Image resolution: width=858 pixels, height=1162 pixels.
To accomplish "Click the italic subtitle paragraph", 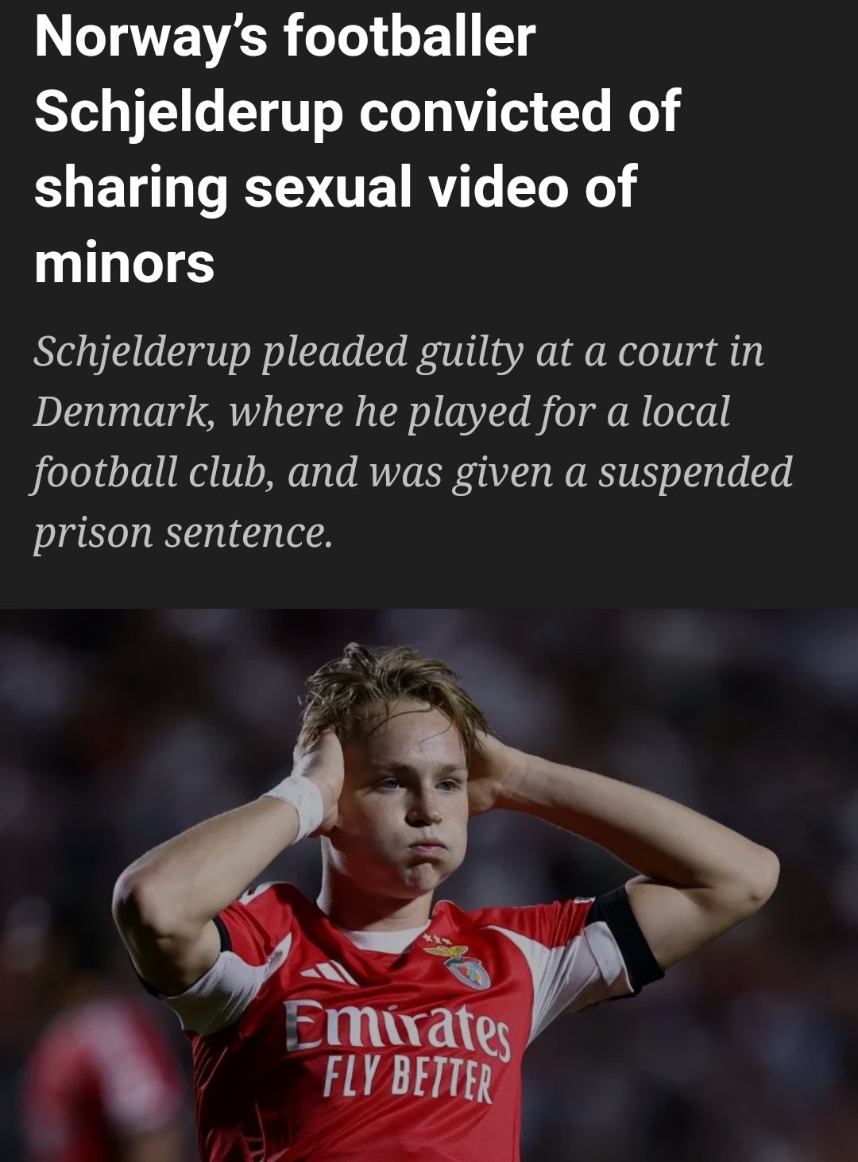I will [x=413, y=442].
